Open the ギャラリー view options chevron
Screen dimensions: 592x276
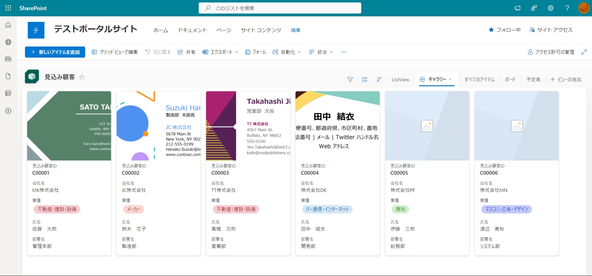click(x=450, y=79)
